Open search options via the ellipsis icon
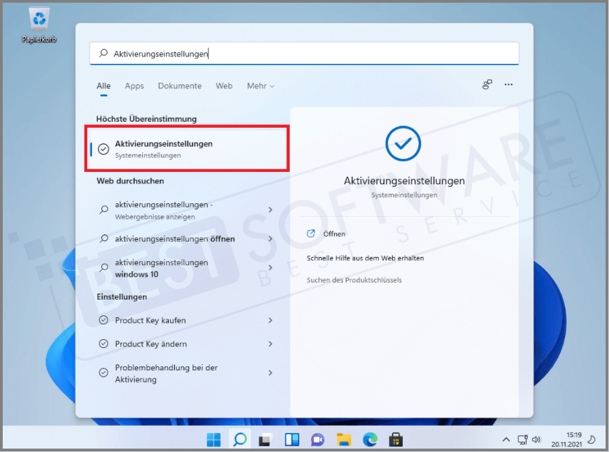The image size is (609, 452). point(508,84)
